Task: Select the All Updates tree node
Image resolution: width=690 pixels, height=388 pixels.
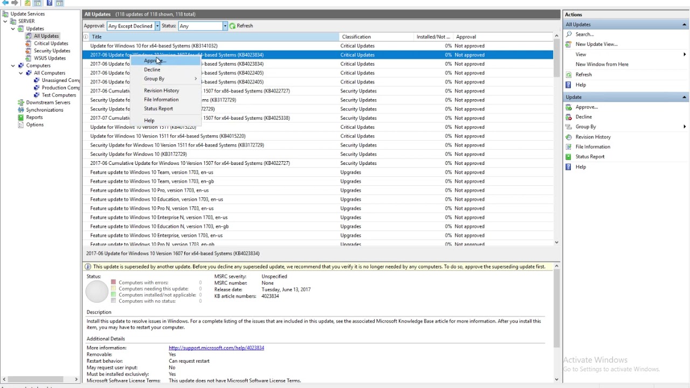Action: click(x=46, y=36)
